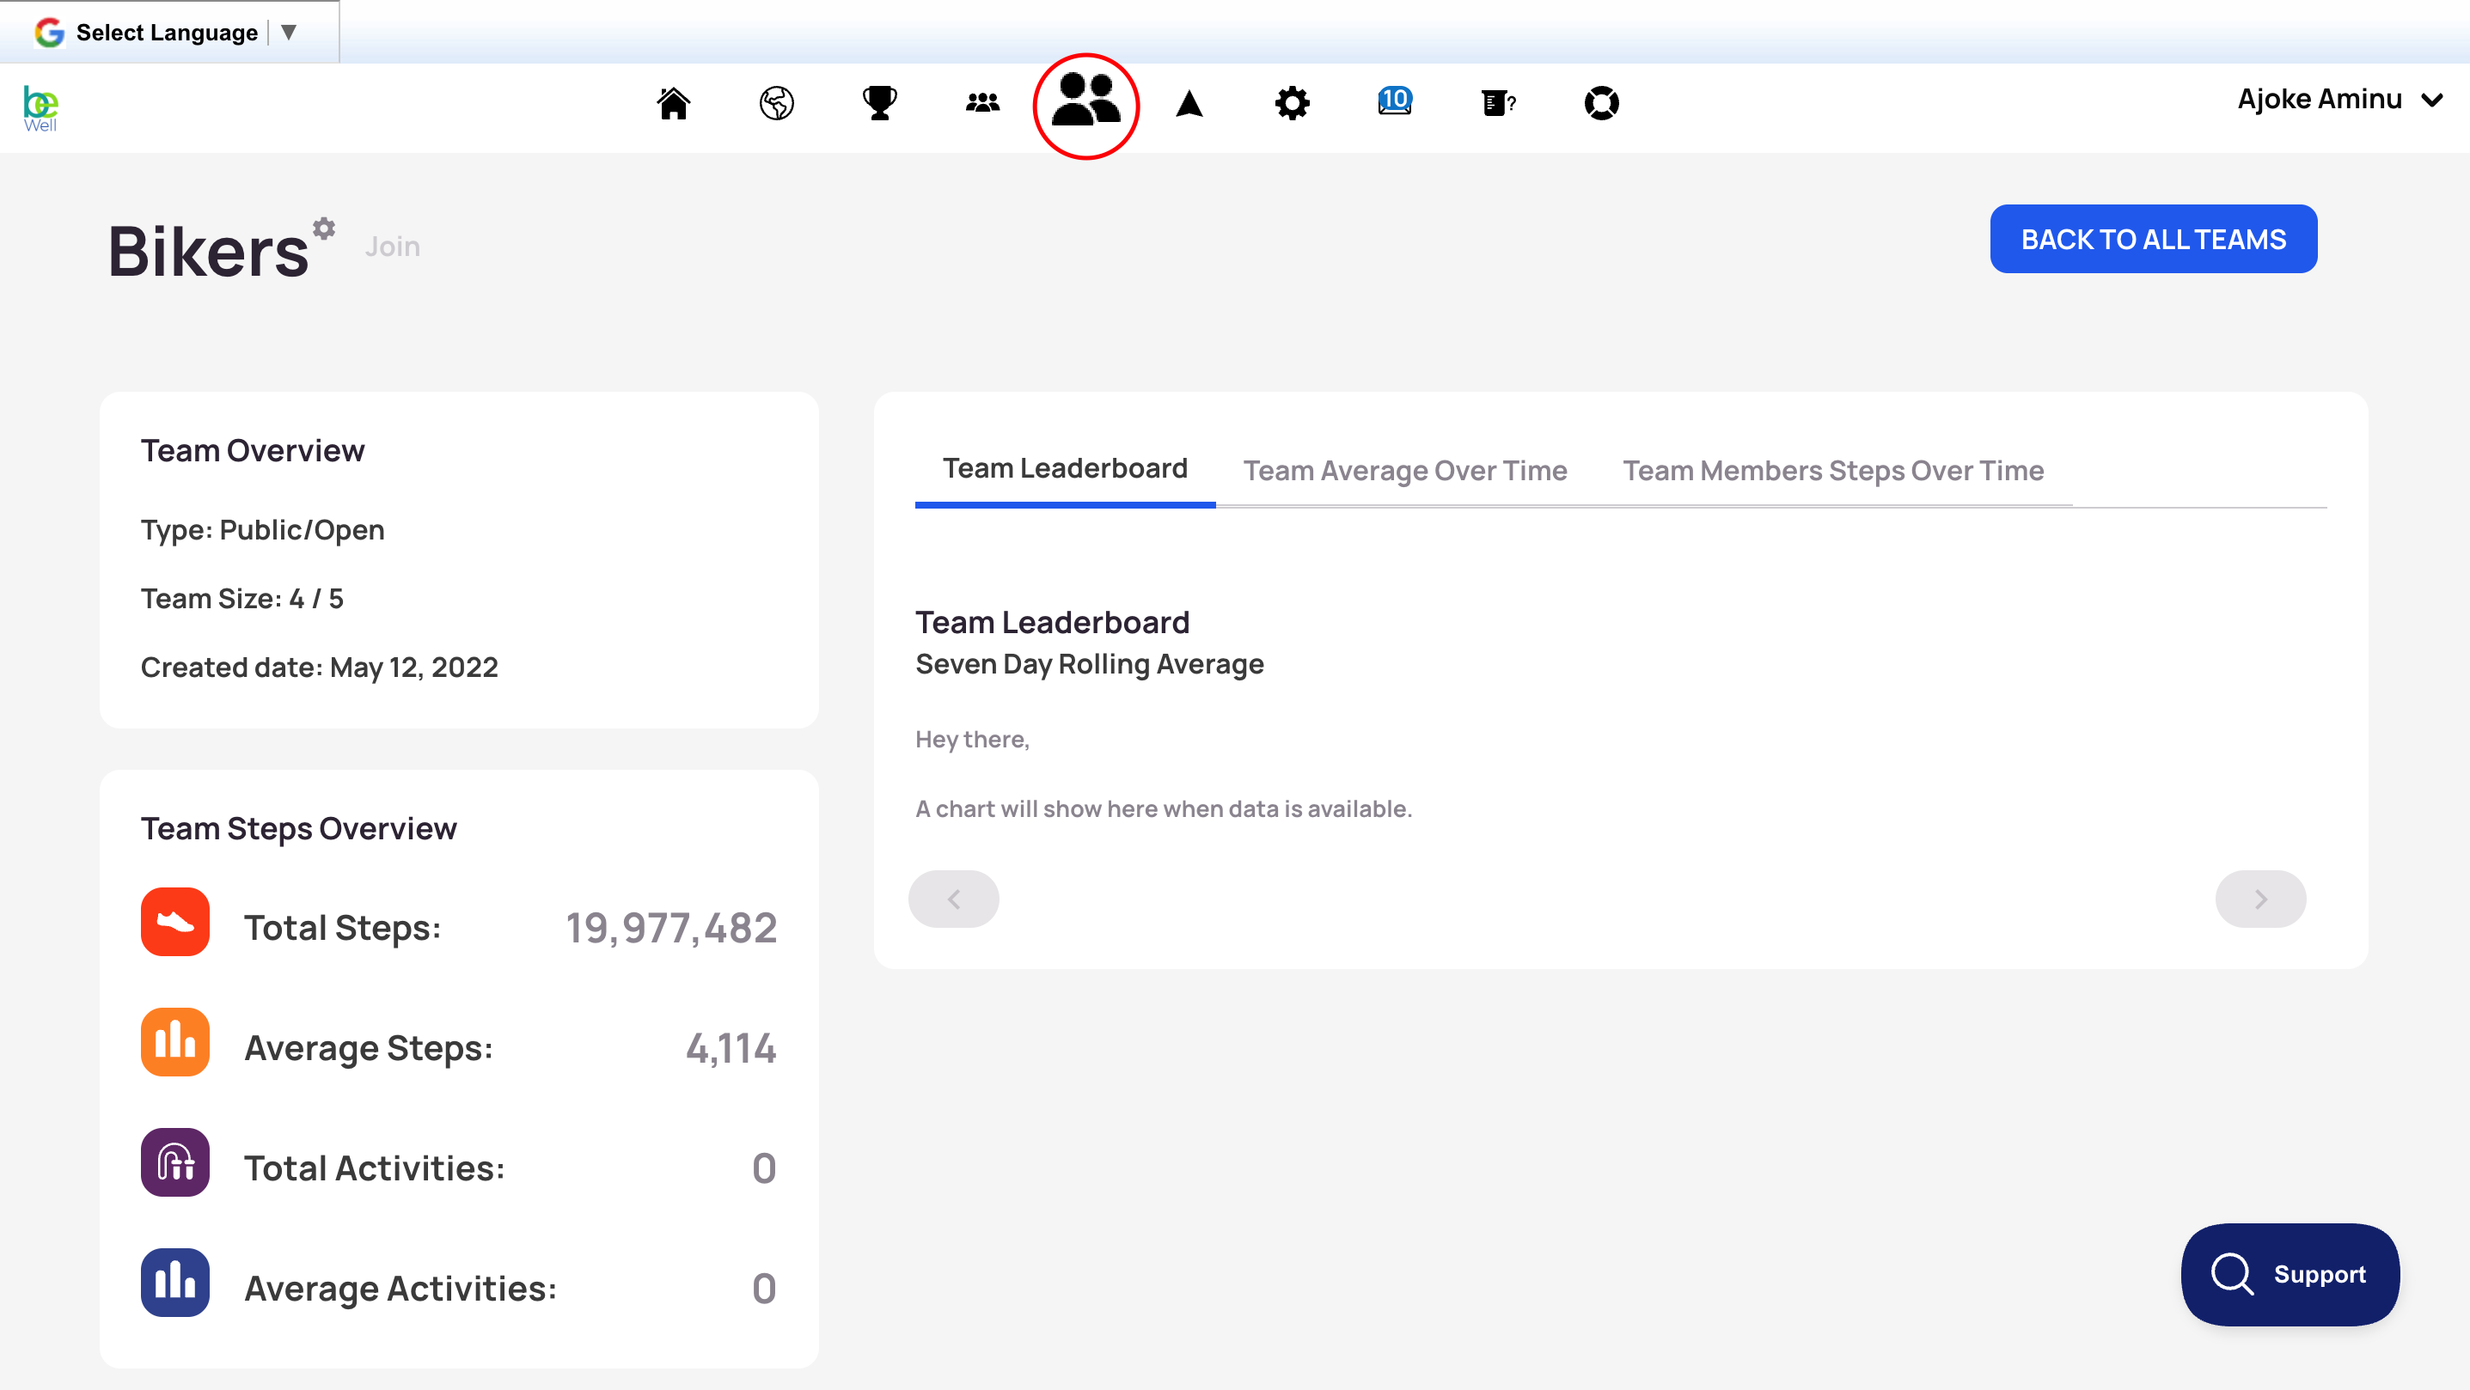
Task: Click the next chart arrow button
Action: click(2260, 899)
